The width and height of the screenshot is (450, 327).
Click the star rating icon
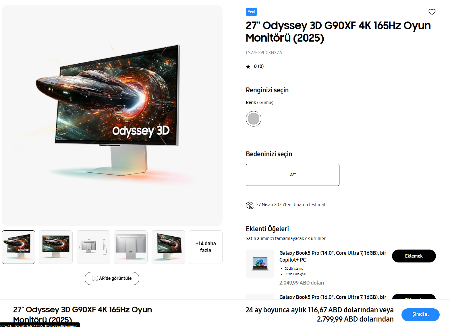(248, 67)
